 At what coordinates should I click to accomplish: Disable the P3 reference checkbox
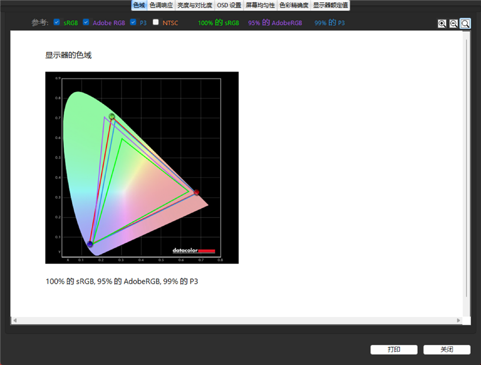[x=133, y=22]
